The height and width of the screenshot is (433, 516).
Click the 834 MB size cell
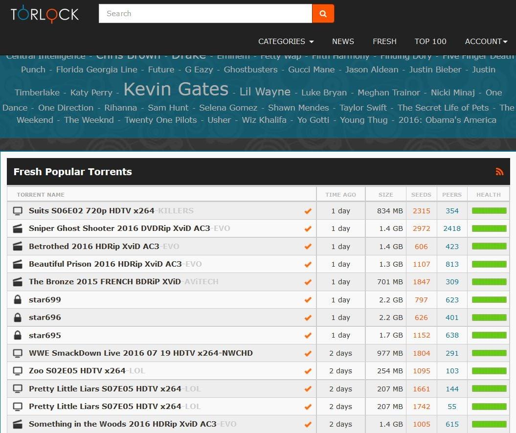[390, 211]
